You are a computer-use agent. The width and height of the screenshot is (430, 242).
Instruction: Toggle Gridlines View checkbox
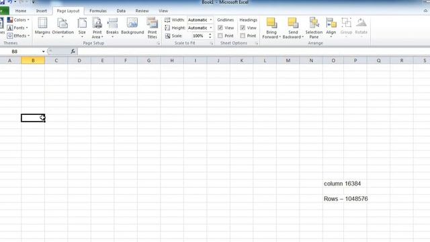pyautogui.click(x=220, y=28)
